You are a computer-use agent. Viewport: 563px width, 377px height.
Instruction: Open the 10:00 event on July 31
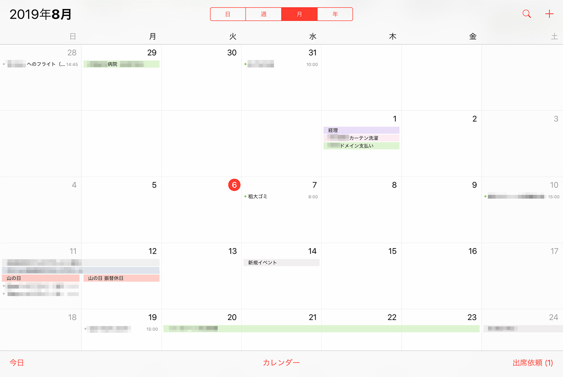281,64
